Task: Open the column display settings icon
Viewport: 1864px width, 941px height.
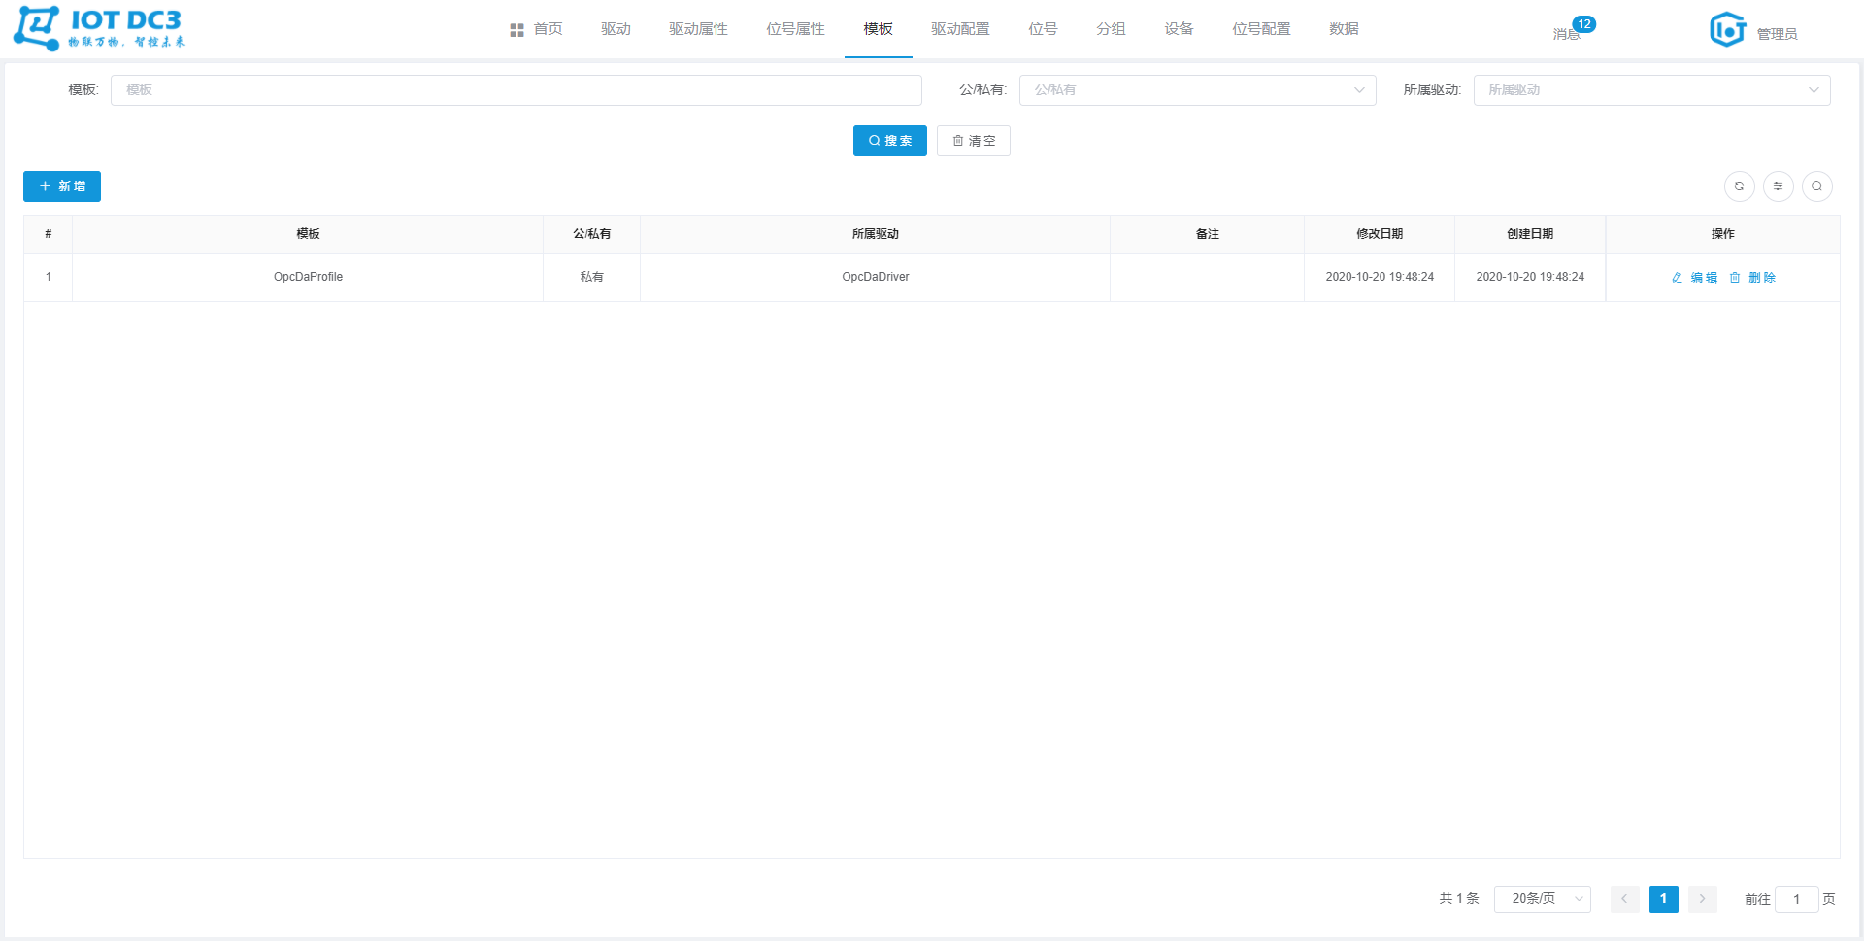Action: click(1778, 186)
